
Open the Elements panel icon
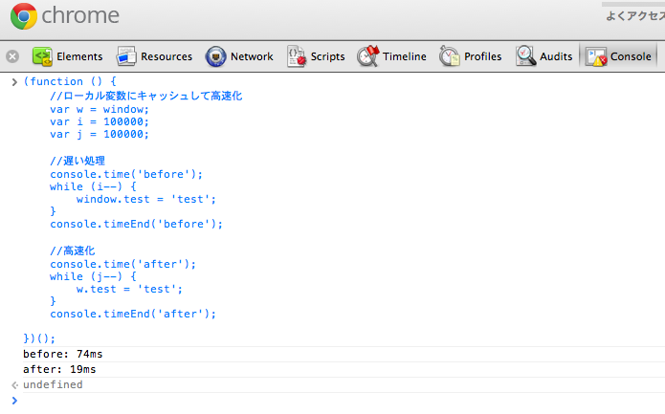coord(42,56)
